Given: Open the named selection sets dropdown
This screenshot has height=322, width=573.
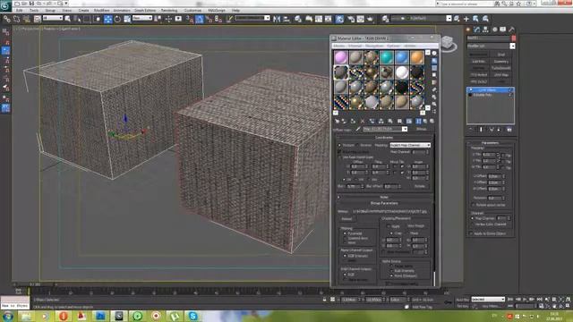Looking at the screenshot, I should (252, 18).
